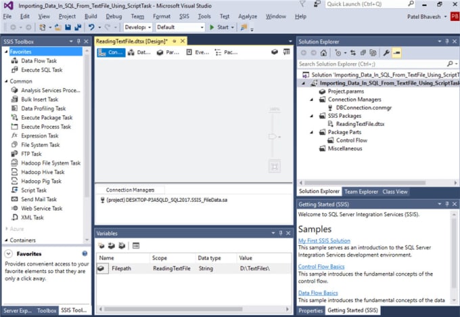460x317 pixels.
Task: Switch to Data Flow designer tab
Action: [x=139, y=52]
